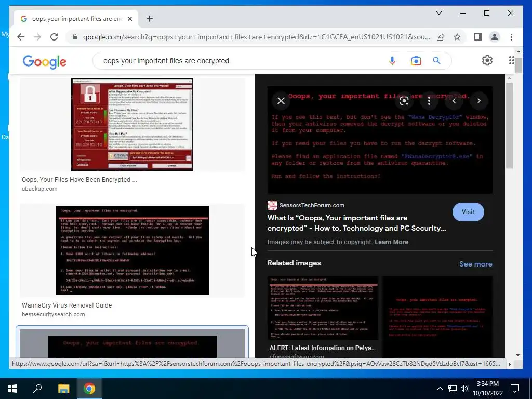Open Windows taskbar search

tap(37, 389)
